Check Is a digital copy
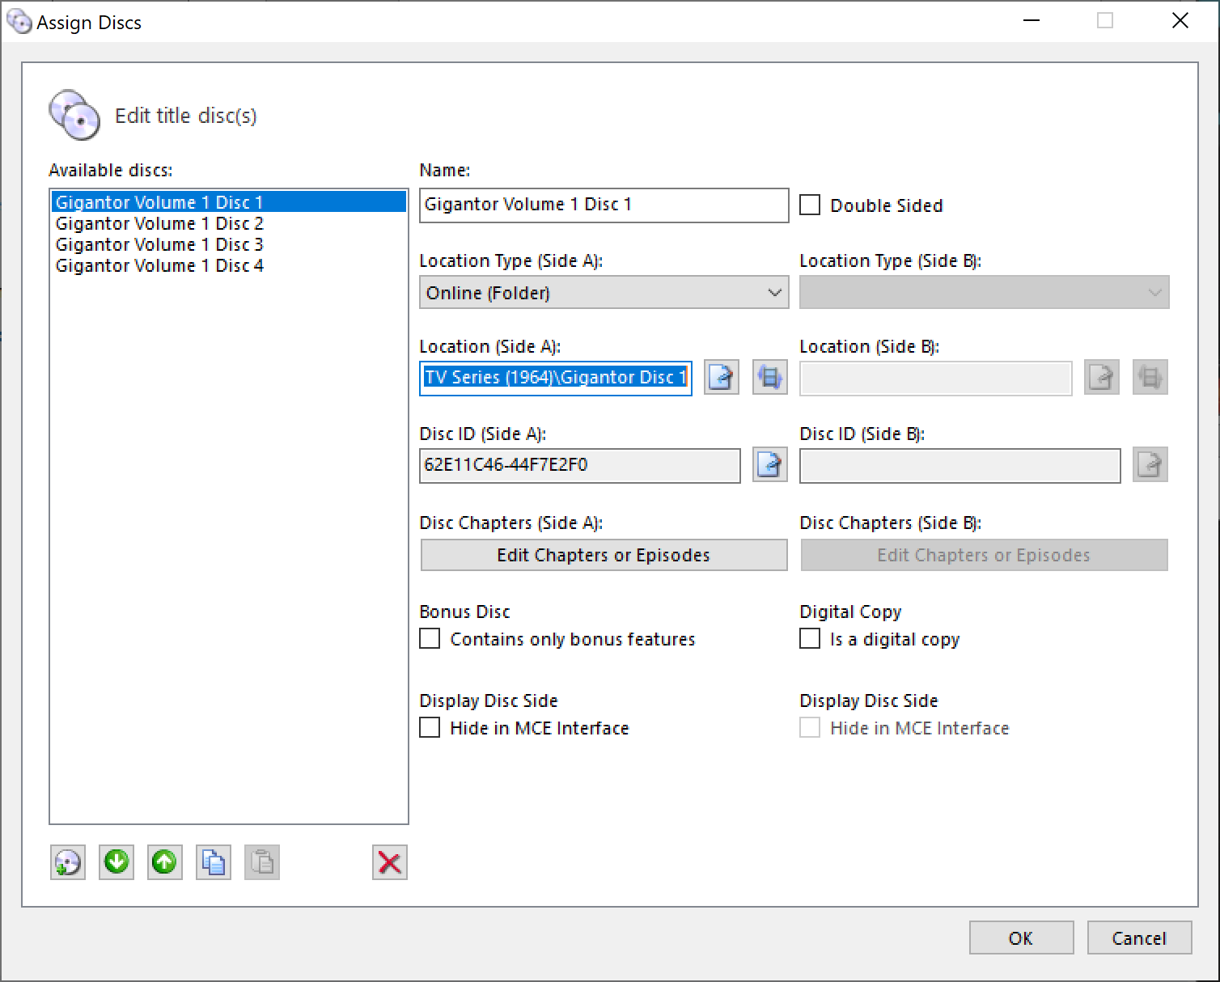This screenshot has height=982, width=1220. coord(810,638)
